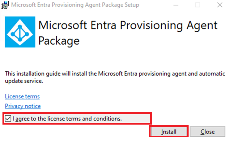Click empty area left of Install button

77,132
